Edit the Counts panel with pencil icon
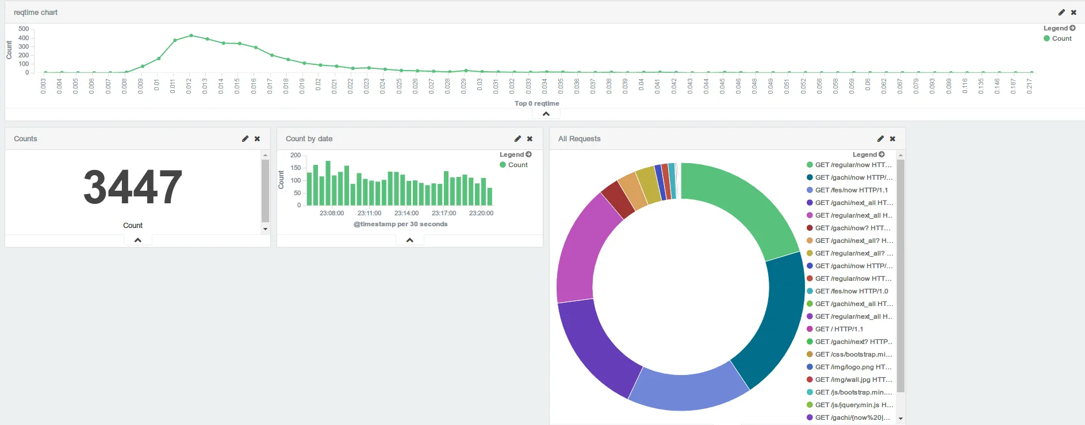This screenshot has height=425, width=1085. pyautogui.click(x=245, y=138)
